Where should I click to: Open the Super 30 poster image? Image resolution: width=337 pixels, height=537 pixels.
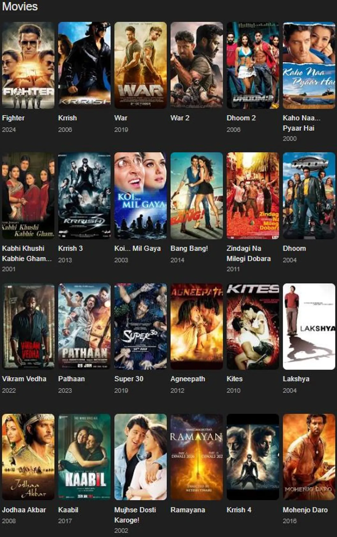pos(140,326)
